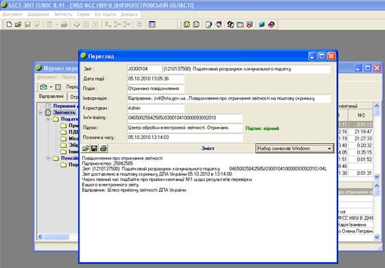This screenshot has width=385, height=268.
Task: Click the yellow document icon in right toolbar
Action: click(x=187, y=24)
